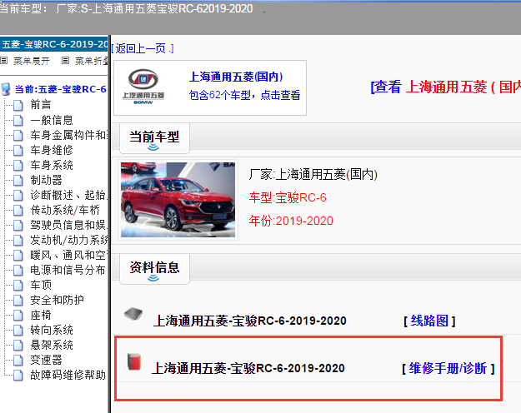Click the 厂家:上海通用五菱(国内) text
Screen dimensions: 521x413
(313, 174)
